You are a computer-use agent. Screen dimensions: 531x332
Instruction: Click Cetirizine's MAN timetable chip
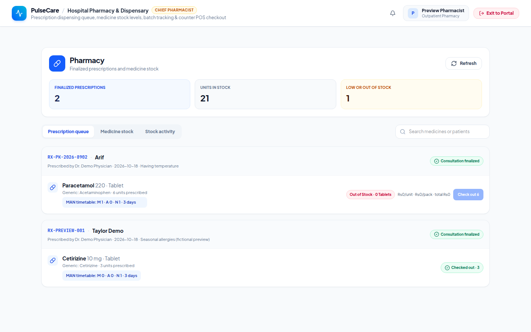(x=101, y=276)
